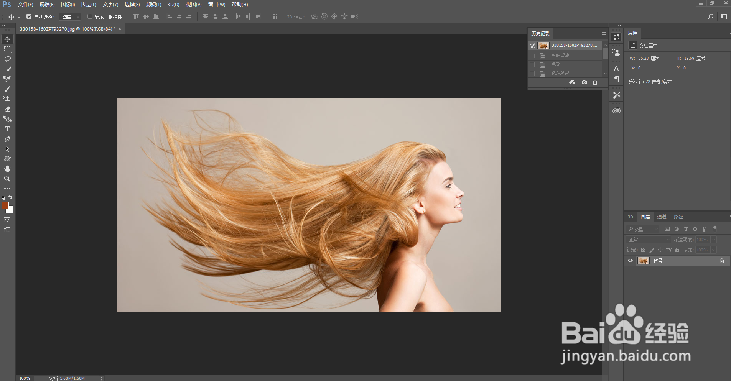Uncheck the 自动选择 checkbox

[x=29, y=16]
